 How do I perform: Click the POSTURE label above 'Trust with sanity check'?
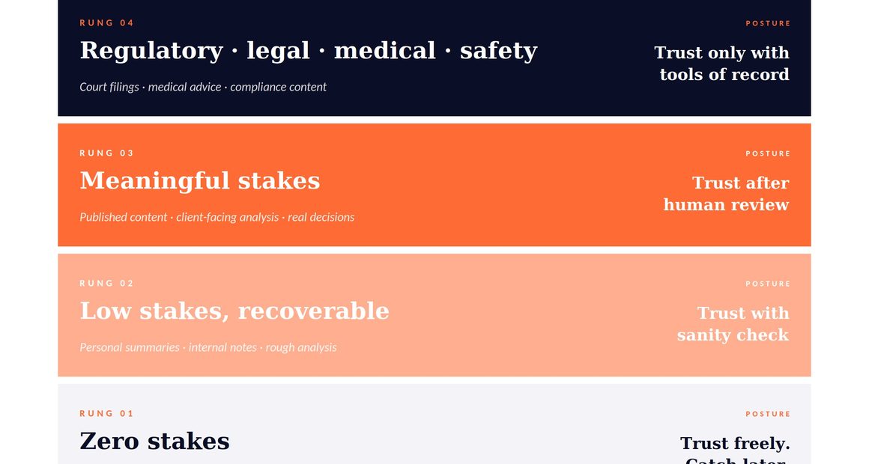[768, 284]
